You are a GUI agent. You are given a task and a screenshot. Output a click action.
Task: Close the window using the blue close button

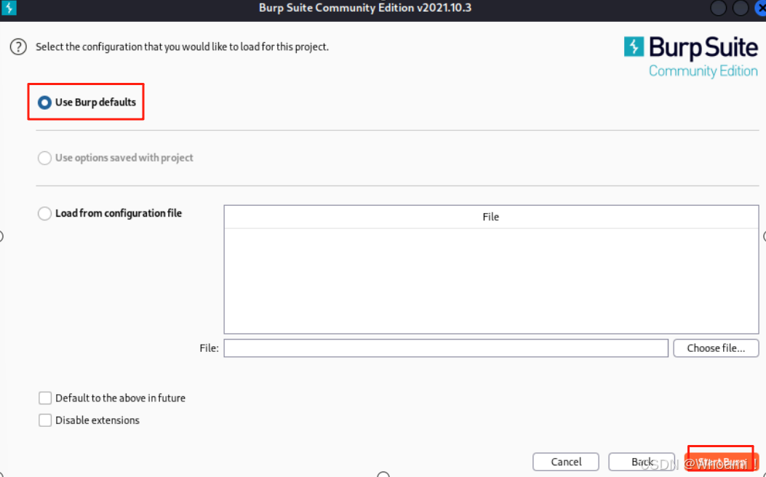tap(760, 8)
